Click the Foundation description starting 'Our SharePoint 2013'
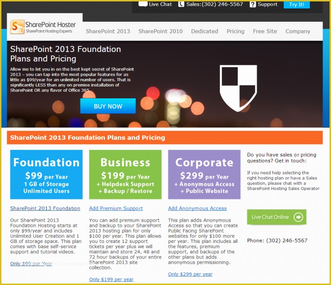This screenshot has height=285, width=331. click(46, 236)
